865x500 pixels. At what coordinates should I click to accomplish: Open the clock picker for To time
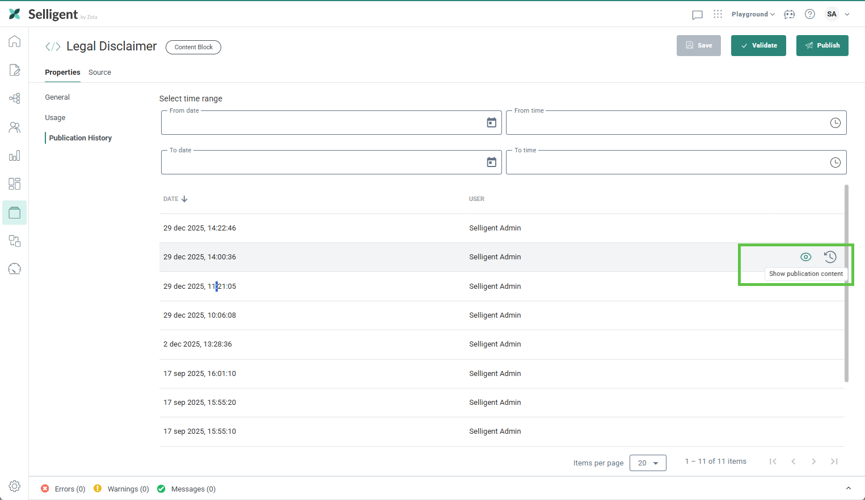point(835,163)
